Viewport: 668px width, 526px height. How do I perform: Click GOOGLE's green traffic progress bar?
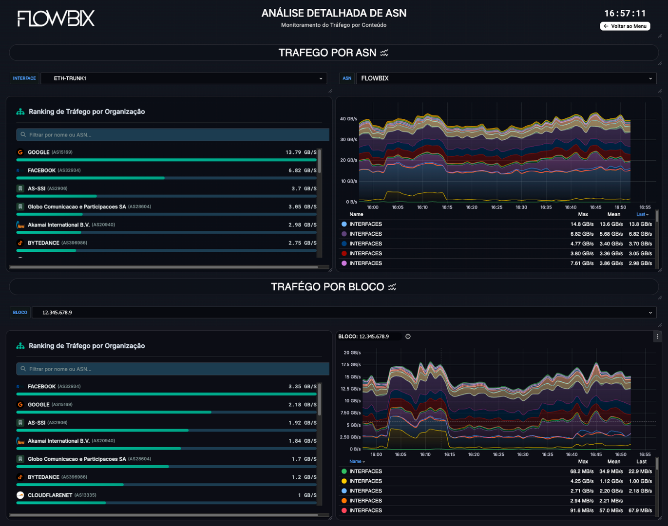pyautogui.click(x=166, y=159)
